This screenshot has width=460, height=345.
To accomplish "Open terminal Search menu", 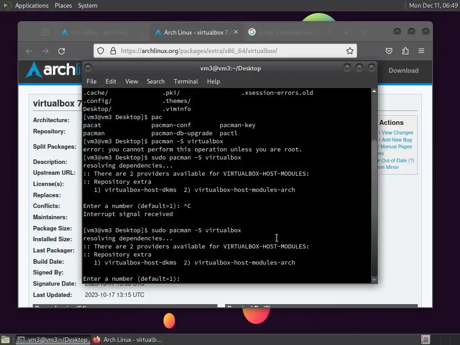I will pyautogui.click(x=155, y=82).
